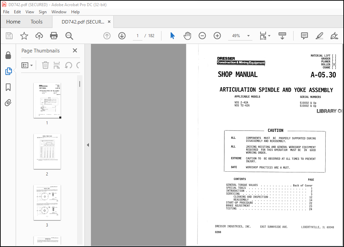Click the security lock sidebar icon
The image size is (344, 247).
[8, 55]
